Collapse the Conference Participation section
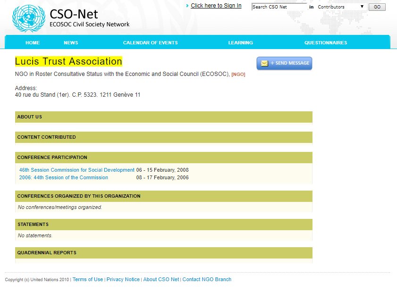The width and height of the screenshot is (397, 292). 163,158
